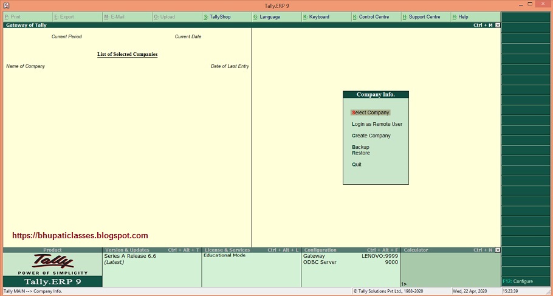Choose Login as Remote User

(x=377, y=124)
